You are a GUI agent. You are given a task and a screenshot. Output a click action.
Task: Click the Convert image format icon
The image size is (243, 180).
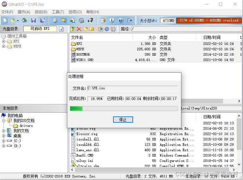[64, 21]
